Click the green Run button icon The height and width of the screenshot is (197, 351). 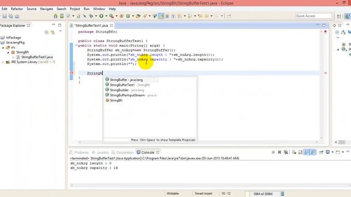tap(101, 16)
